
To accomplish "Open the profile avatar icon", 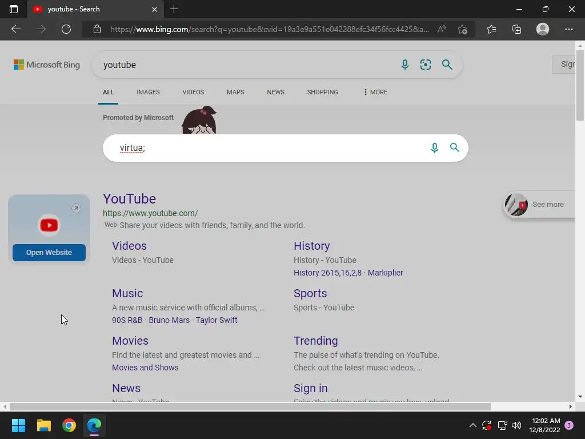I will (543, 29).
